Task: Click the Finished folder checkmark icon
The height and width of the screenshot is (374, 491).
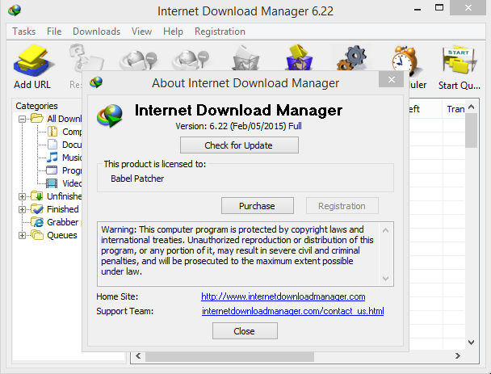Action: [37, 209]
